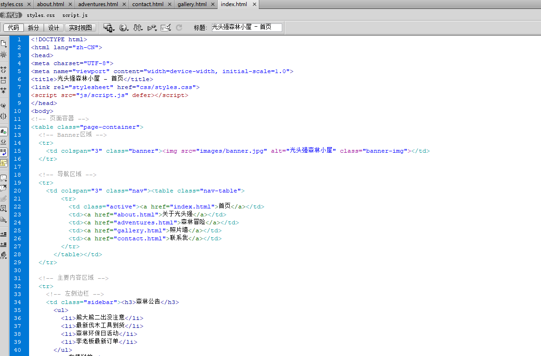Click the Collapse Selection icon

click(3, 80)
